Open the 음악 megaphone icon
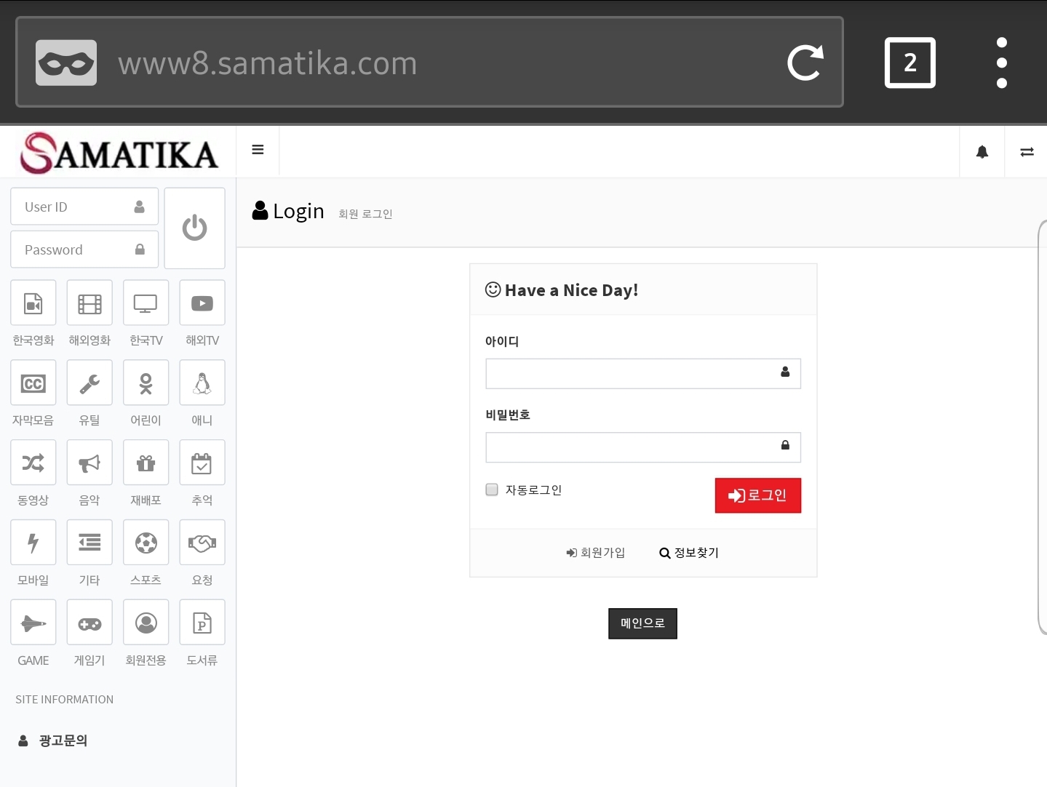Screen dimensions: 1047x787 click(x=89, y=463)
